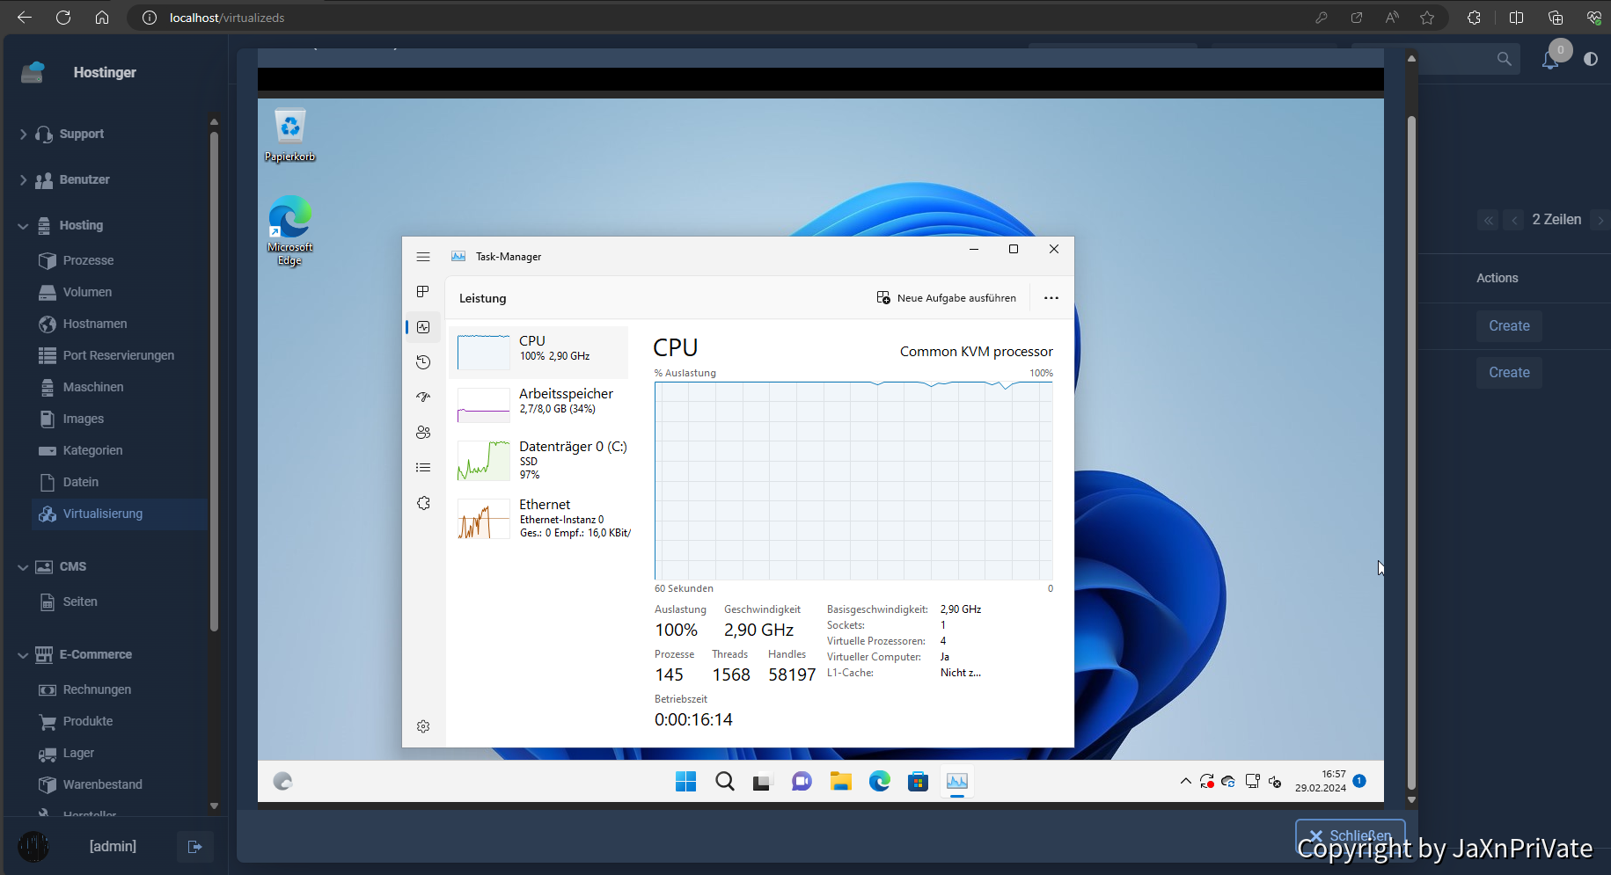
Task: Toggle the Task Manager hamburger navigation
Action: click(423, 257)
